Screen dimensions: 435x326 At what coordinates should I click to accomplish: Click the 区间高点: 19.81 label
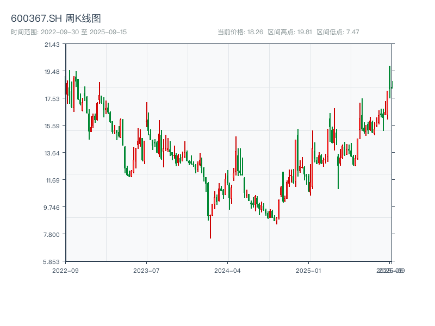click(x=290, y=32)
